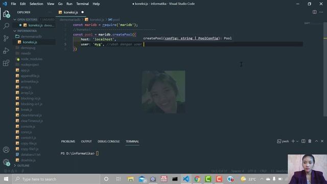Open the launch profile dropdown next to plus
Image resolution: width=327 pixels, height=184 pixels.
click(297, 142)
